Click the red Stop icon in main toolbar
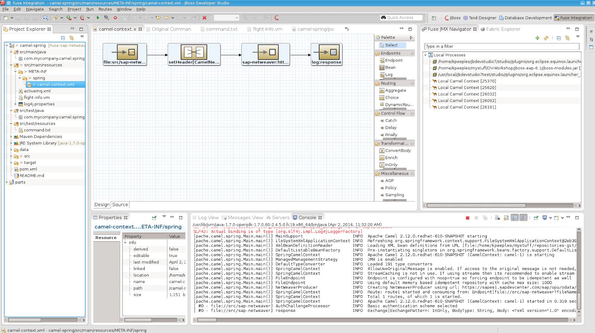The height and width of the screenshot is (333, 595). click(115, 17)
